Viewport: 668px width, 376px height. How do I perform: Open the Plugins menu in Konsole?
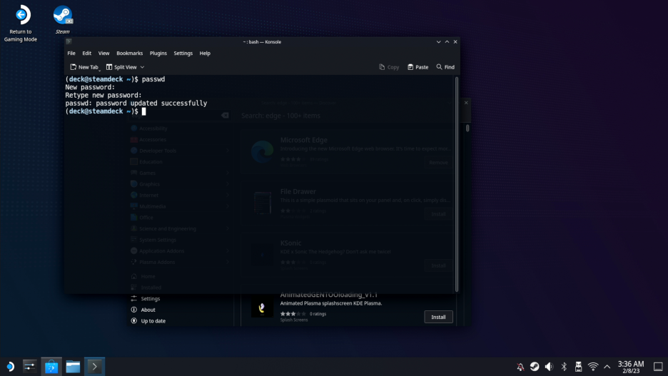point(158,54)
